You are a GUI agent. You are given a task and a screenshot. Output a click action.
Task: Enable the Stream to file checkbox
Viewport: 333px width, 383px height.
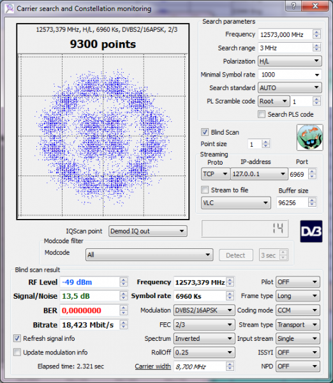[205, 190]
